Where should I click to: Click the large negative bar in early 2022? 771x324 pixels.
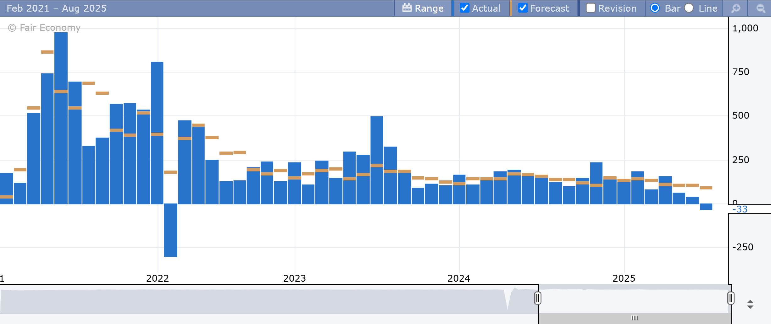171,230
